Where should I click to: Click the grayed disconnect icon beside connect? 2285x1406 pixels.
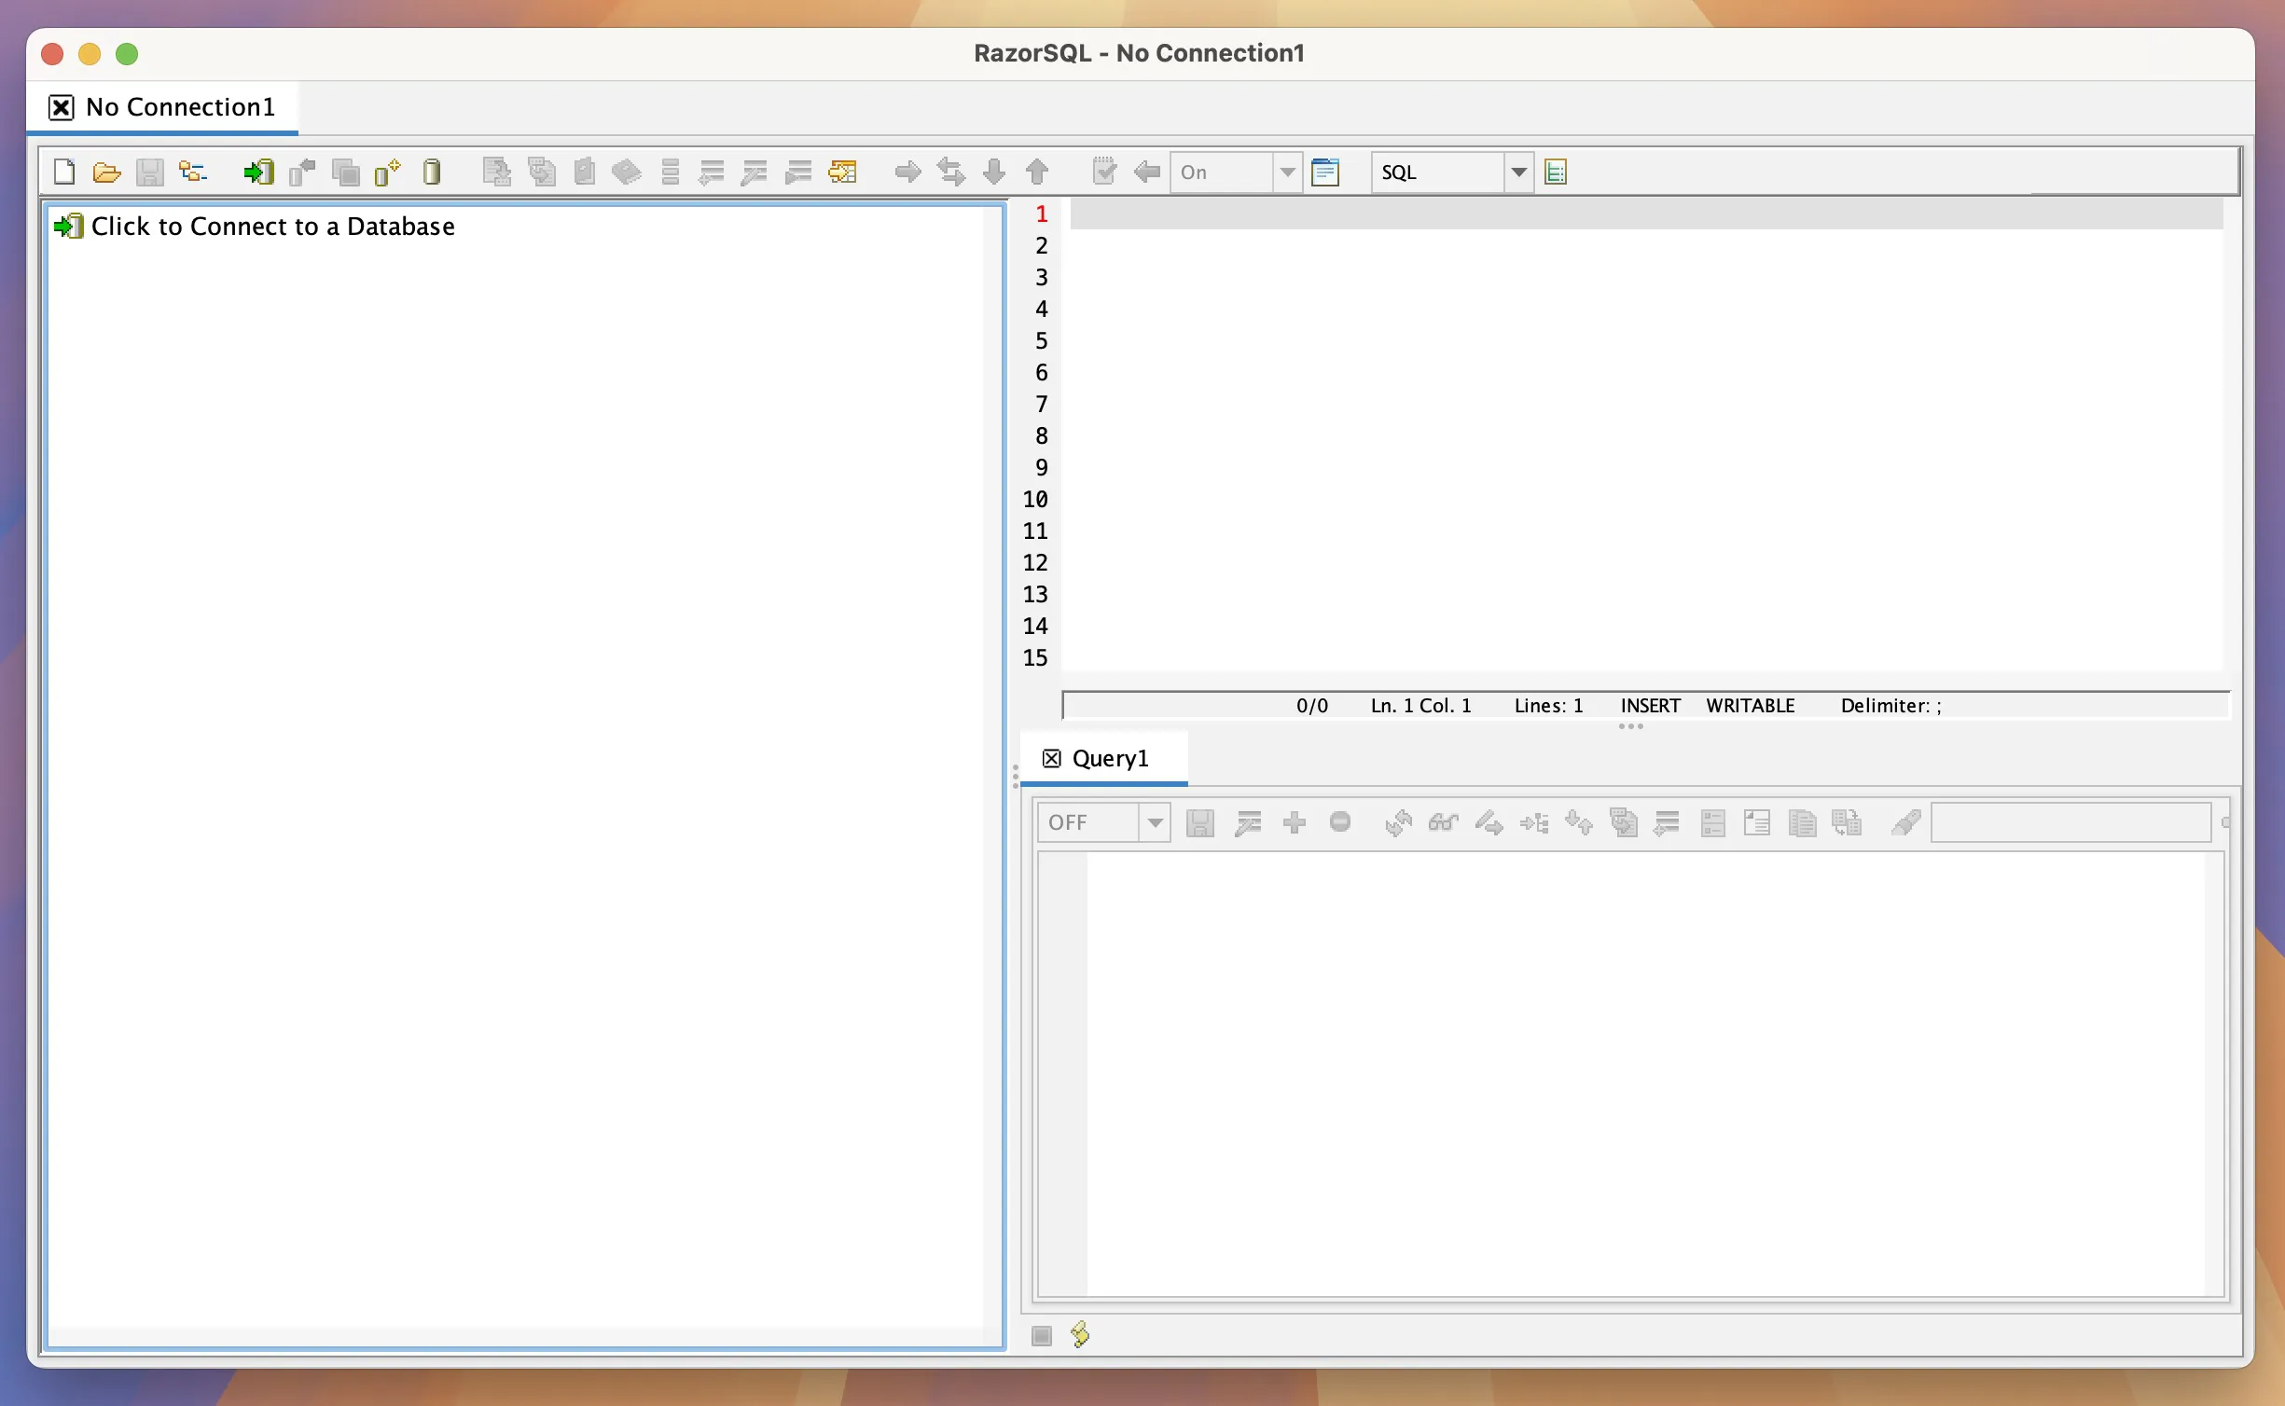[x=302, y=172]
